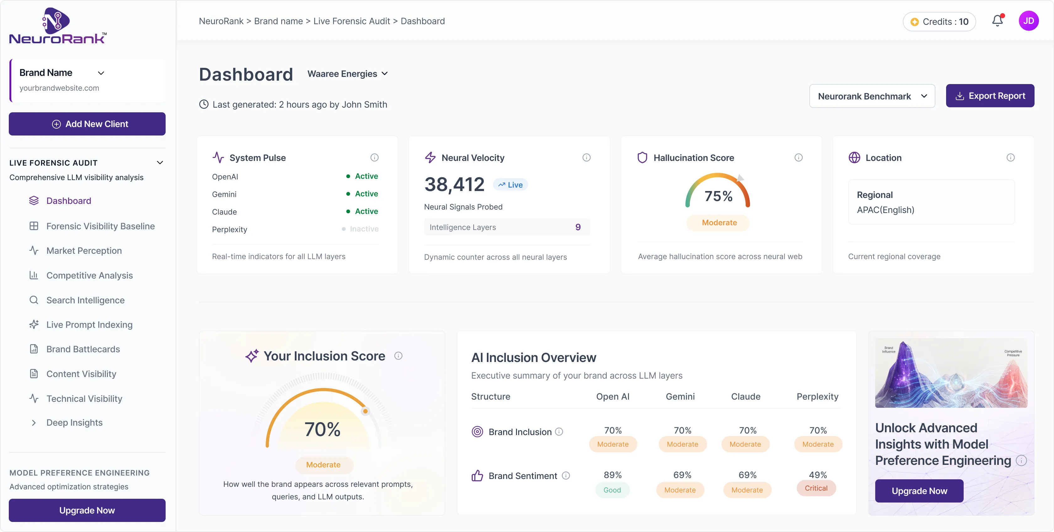The height and width of the screenshot is (532, 1054).
Task: Click System Pulse info icon
Action: [374, 157]
